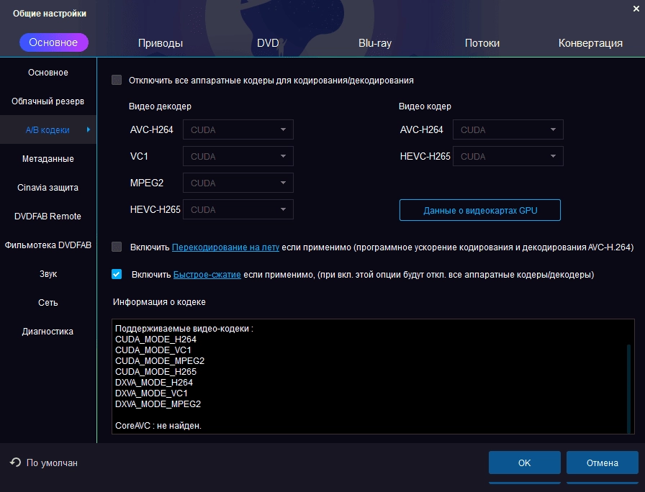The height and width of the screenshot is (492, 645).
Task: Switch to the Конвертация tab
Action: (x=590, y=42)
